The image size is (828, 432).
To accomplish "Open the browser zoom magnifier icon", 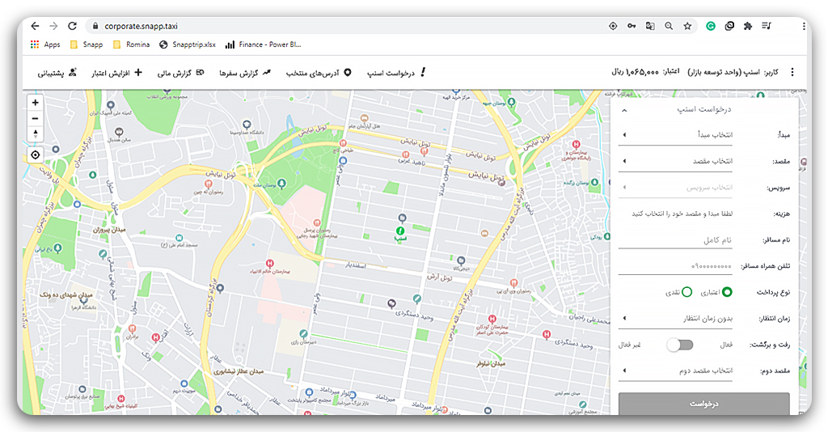I will click(x=669, y=26).
